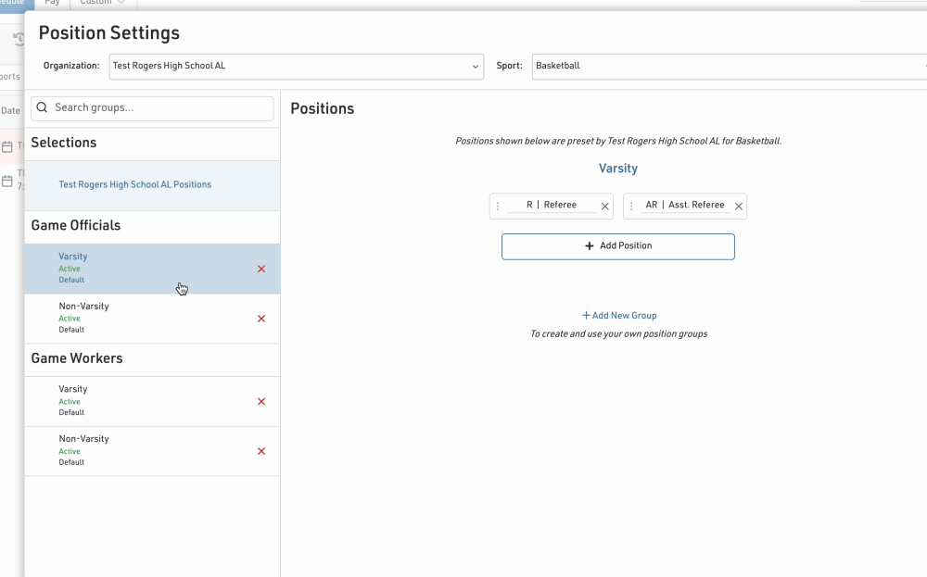Select Test Rogers High School AL Positions
The width and height of the screenshot is (927, 577).
[x=135, y=185]
